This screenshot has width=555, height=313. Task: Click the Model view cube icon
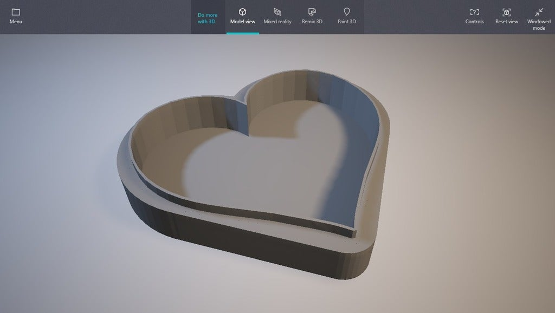[x=242, y=11]
